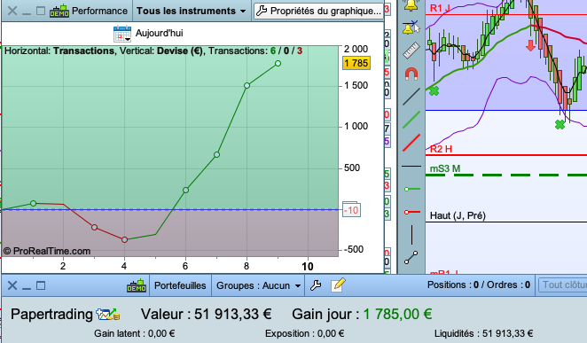
Task: Click the R2 H pivot label
Action: point(441,149)
